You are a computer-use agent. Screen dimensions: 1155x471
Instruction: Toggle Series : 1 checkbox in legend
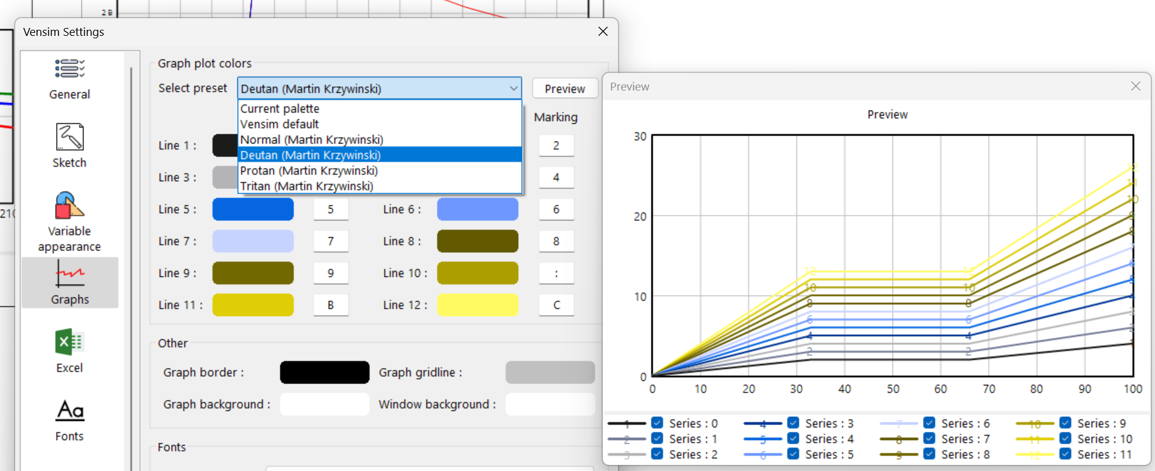657,438
